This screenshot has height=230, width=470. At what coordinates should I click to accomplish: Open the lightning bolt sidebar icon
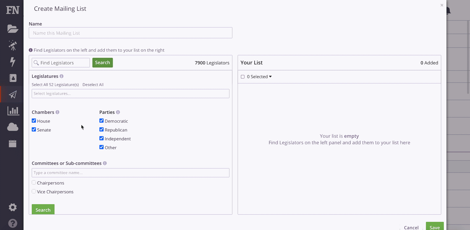tap(13, 62)
